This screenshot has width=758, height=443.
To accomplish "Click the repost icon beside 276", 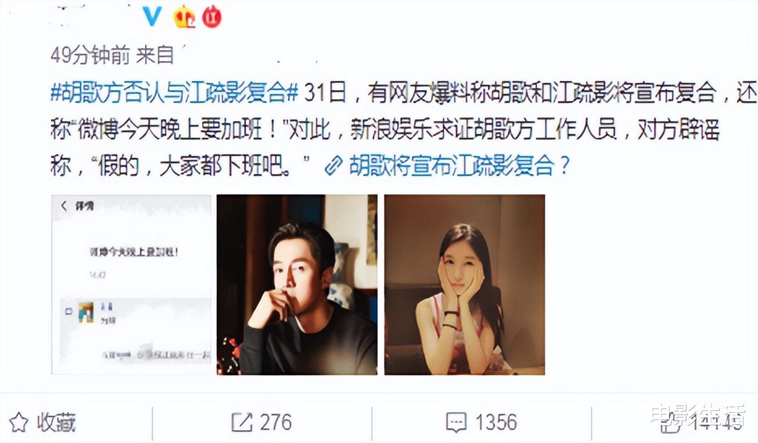I will click(242, 422).
